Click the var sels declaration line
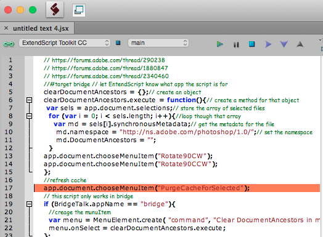Screen dimensions: 323x237 click(155, 108)
